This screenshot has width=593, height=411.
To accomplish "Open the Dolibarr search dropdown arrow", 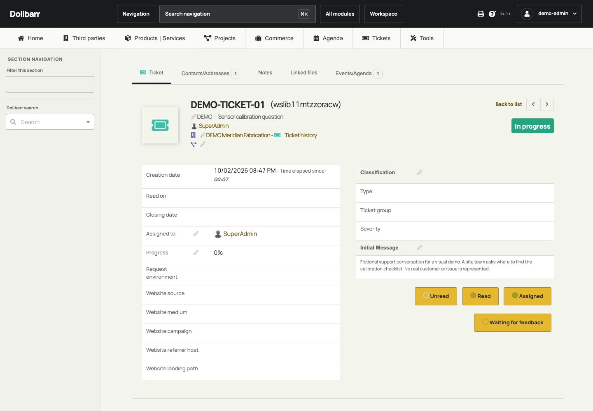I will [x=88, y=122].
